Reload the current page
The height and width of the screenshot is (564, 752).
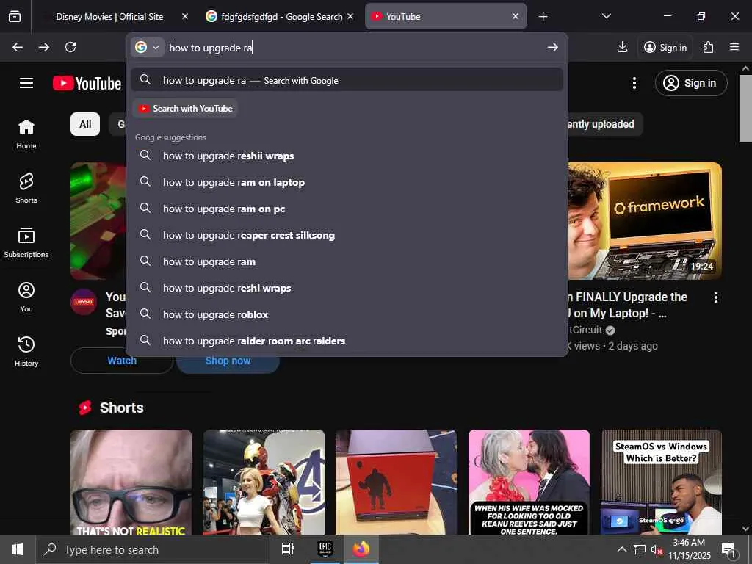(x=70, y=47)
